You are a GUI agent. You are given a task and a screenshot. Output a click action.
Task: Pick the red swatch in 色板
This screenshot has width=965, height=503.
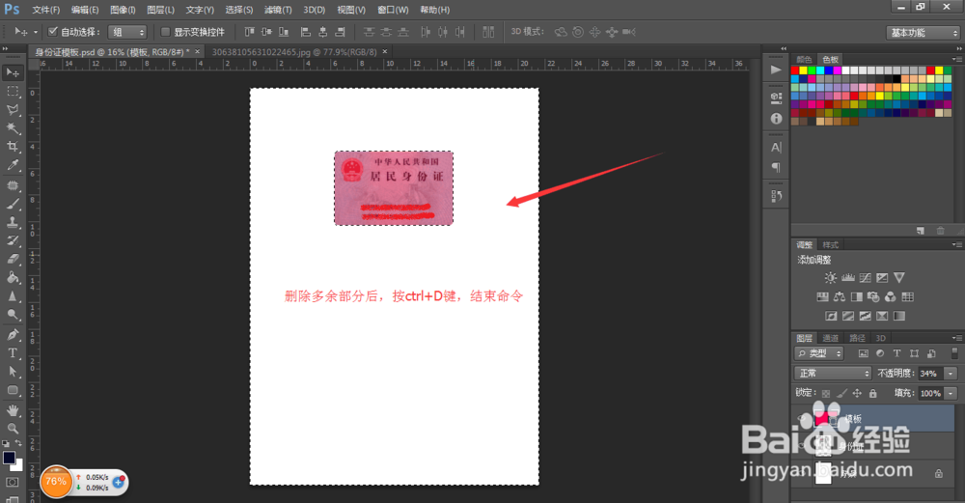click(x=795, y=70)
